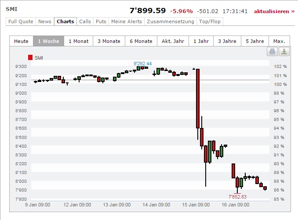Go to Meine Alerts tab

coord(127,21)
